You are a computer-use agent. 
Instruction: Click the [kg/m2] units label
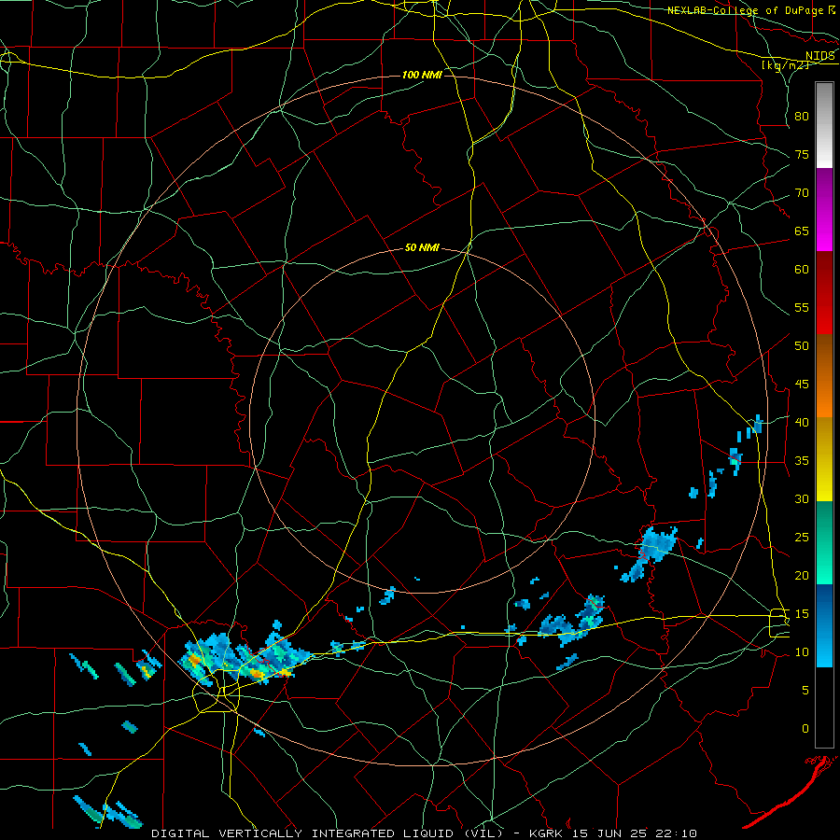click(785, 65)
